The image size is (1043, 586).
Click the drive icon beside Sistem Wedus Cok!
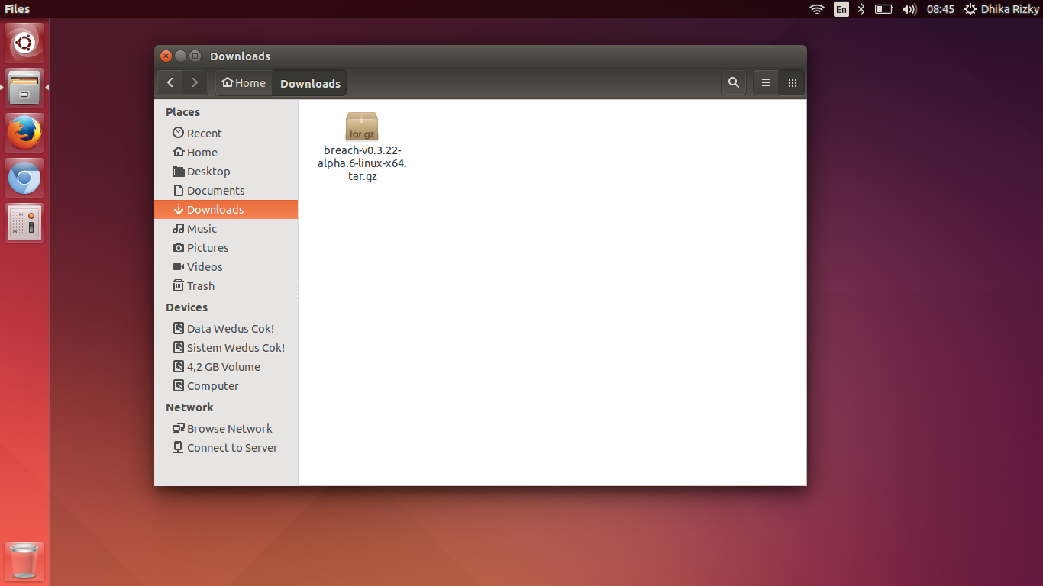[179, 347]
